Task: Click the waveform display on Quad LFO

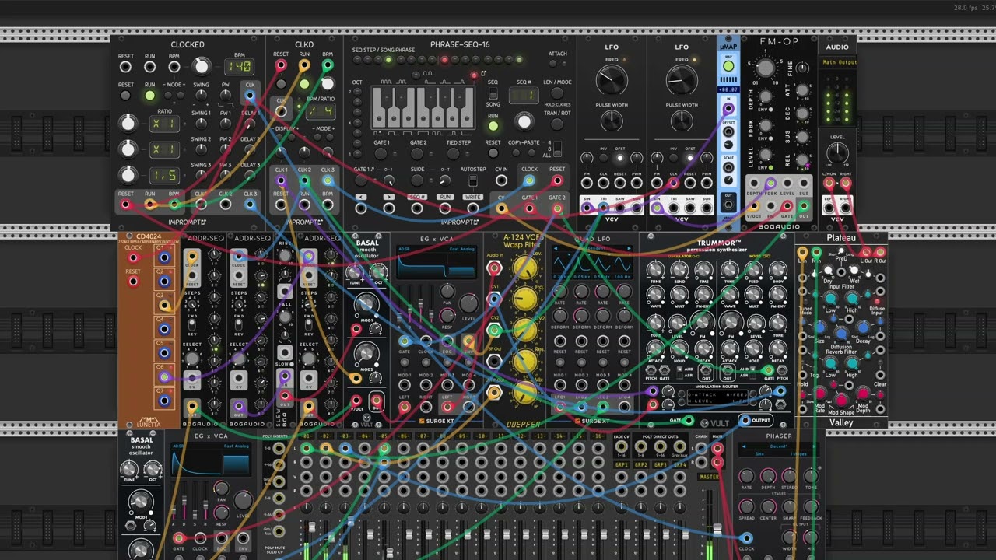Action: (x=591, y=265)
